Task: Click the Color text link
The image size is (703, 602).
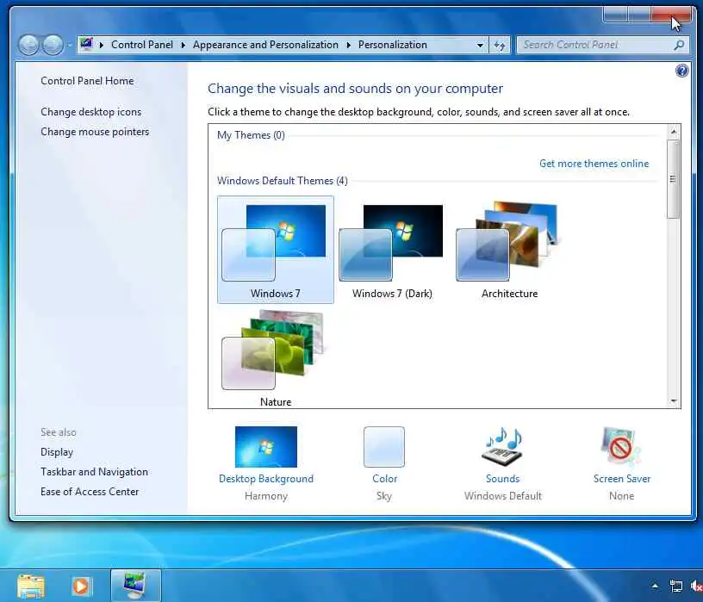Action: pos(385,479)
